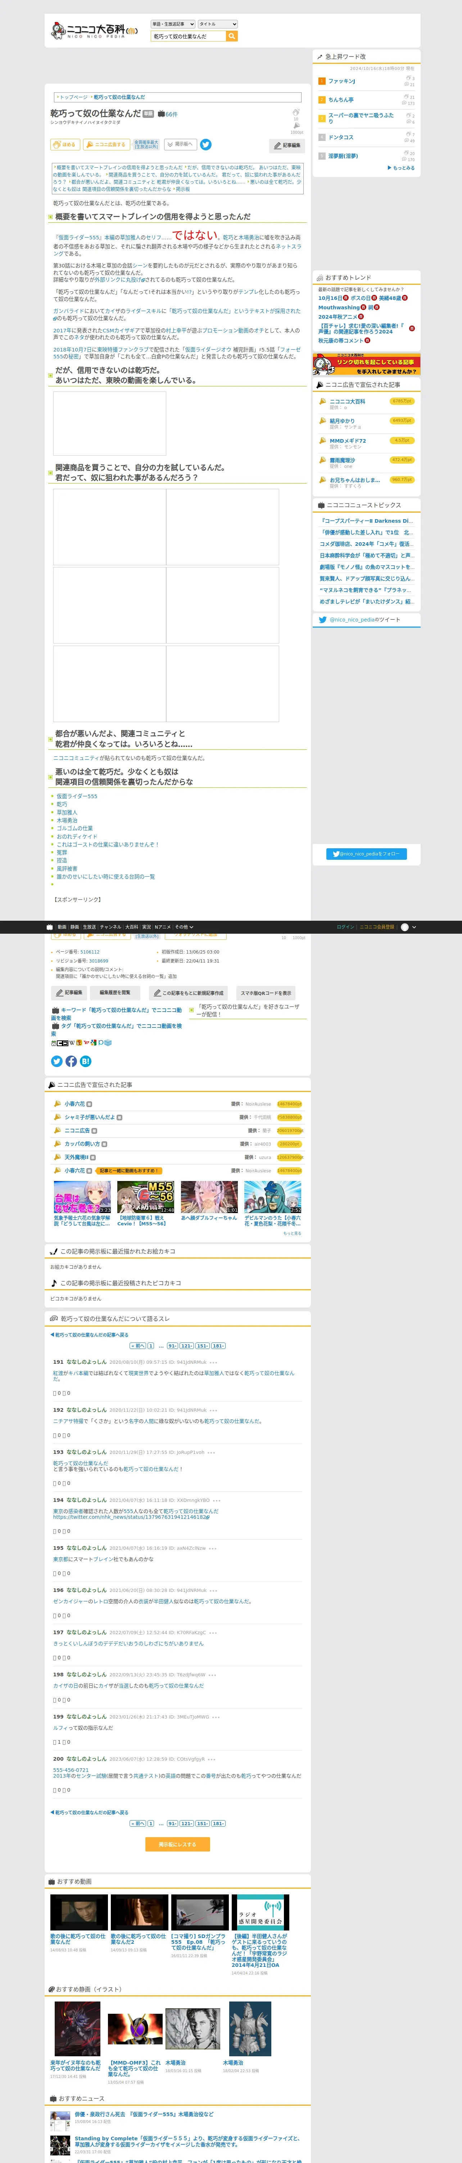
Task: Collapse 概要を書いてスマートブレイン section toggle
Action: pyautogui.click(x=50, y=217)
